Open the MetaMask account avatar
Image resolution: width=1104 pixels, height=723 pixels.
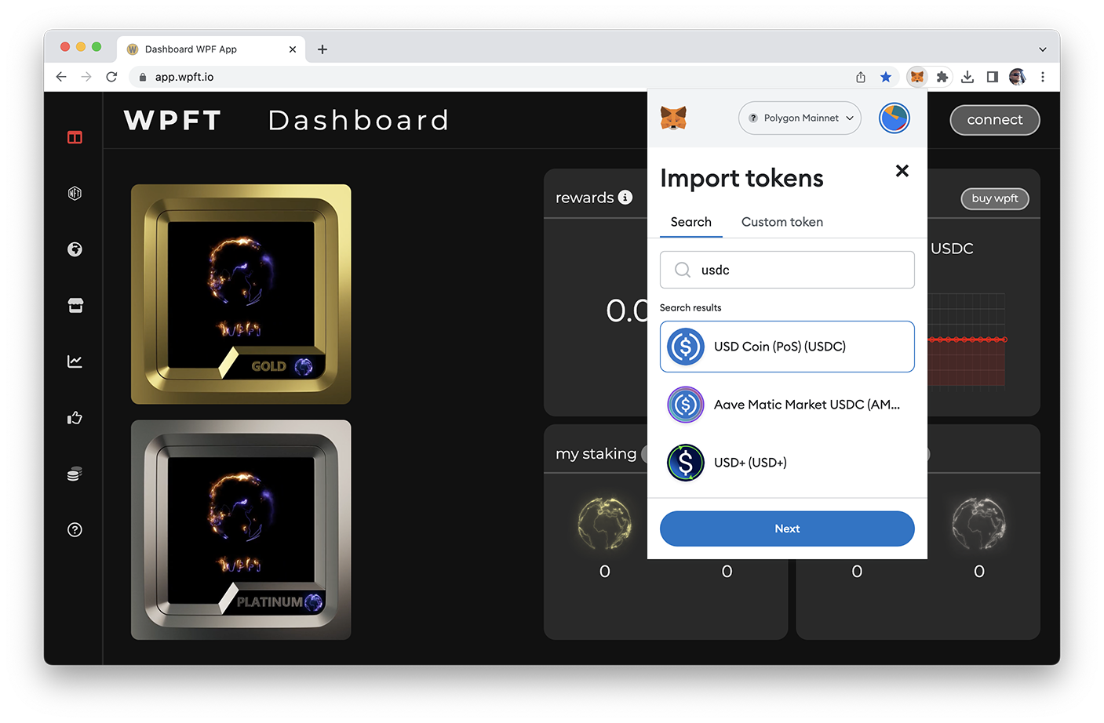point(894,118)
